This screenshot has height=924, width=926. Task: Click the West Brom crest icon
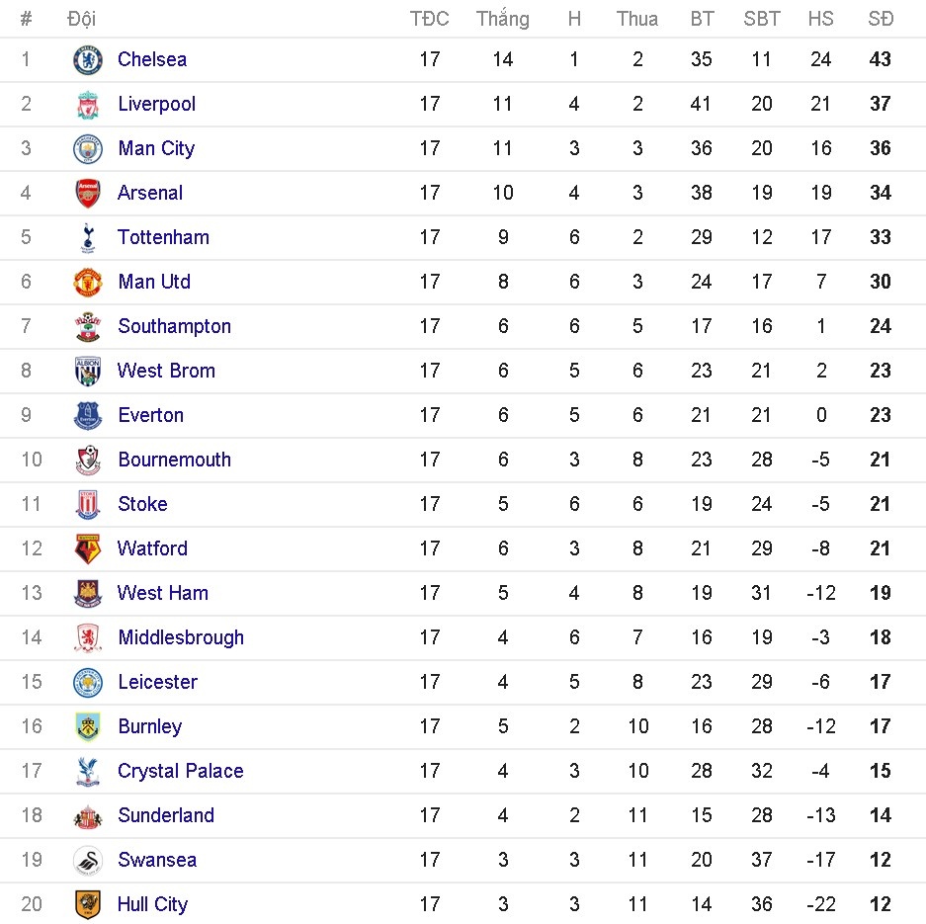click(x=88, y=372)
